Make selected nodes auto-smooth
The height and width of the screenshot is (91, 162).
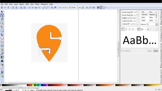[x=39, y=7]
